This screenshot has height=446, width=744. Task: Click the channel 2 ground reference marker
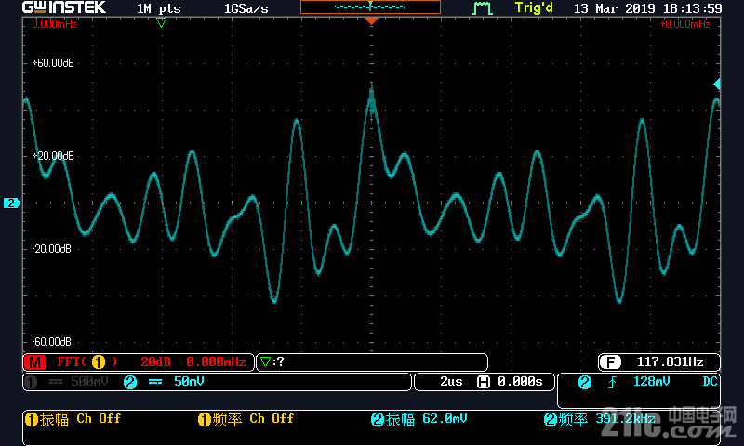pos(11,203)
